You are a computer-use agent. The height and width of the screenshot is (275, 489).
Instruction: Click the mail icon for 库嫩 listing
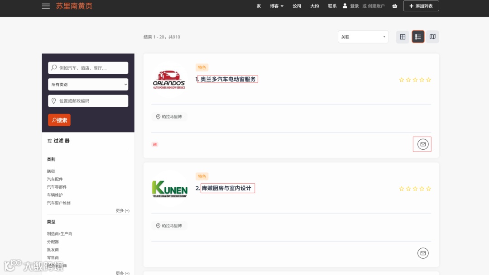coord(423,253)
